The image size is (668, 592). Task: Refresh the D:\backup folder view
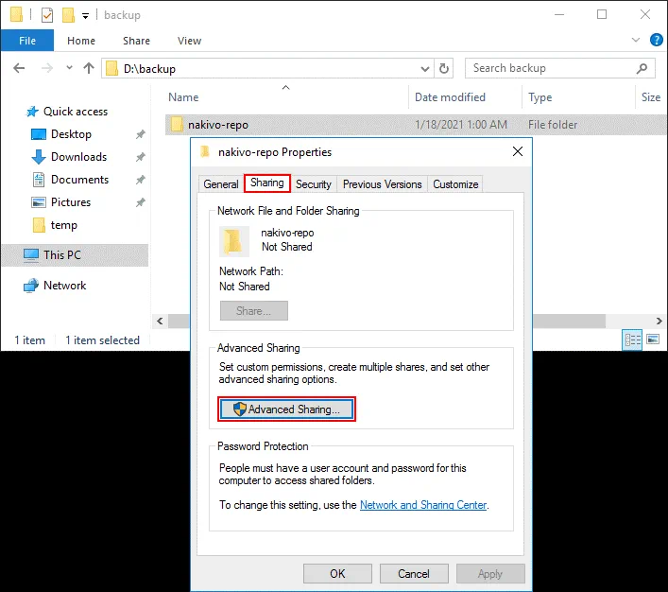tap(445, 68)
